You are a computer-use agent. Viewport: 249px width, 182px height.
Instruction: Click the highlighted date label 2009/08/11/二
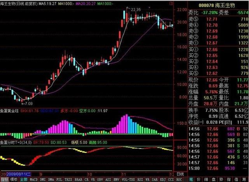pos(19,174)
